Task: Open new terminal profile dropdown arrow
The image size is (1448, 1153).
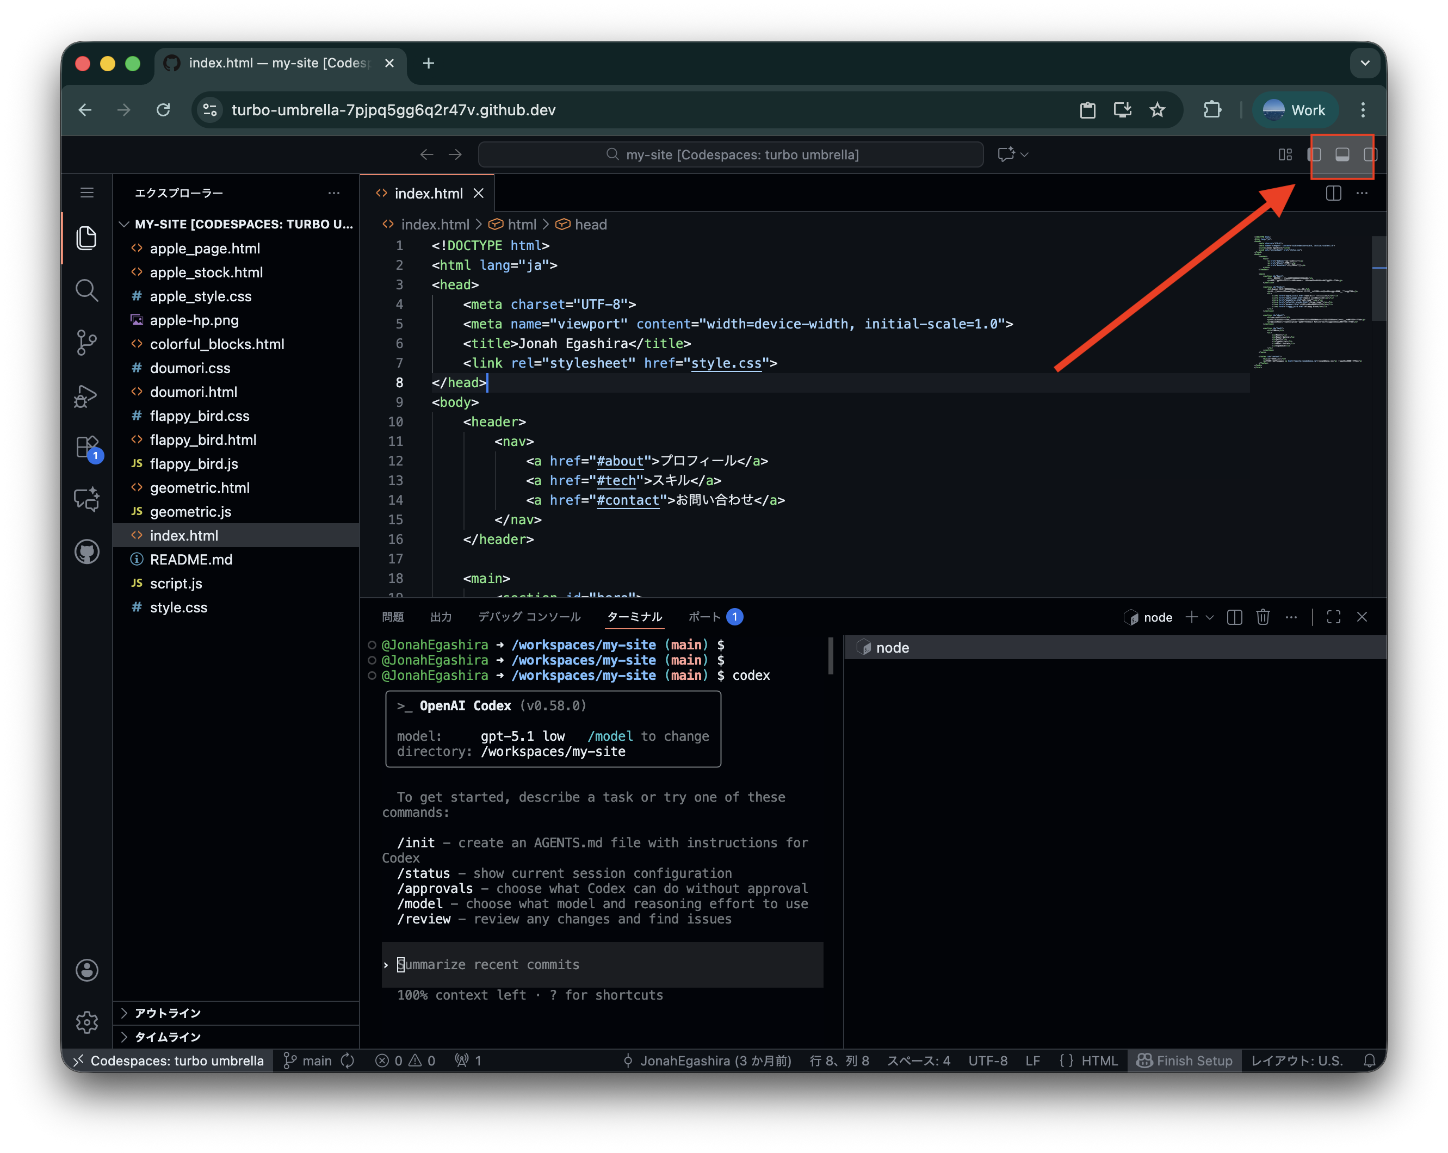Action: pyautogui.click(x=1210, y=617)
